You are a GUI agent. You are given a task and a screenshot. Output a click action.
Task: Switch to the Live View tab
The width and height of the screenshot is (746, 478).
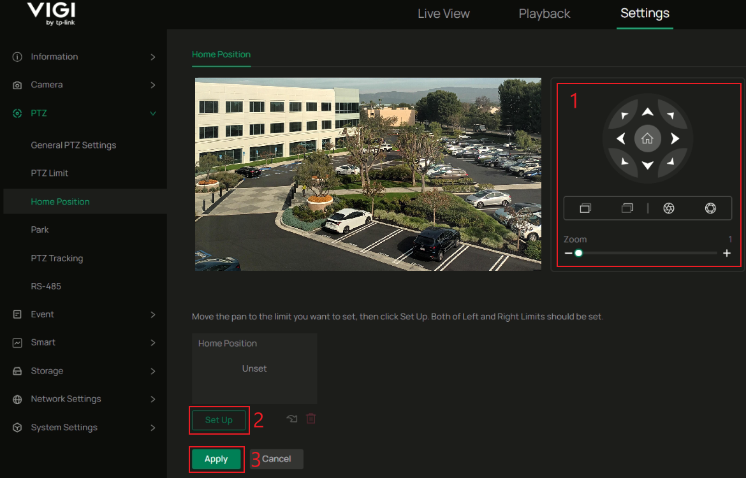pos(443,13)
